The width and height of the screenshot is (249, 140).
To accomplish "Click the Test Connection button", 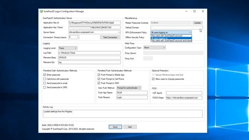I will pyautogui.click(x=110, y=37).
